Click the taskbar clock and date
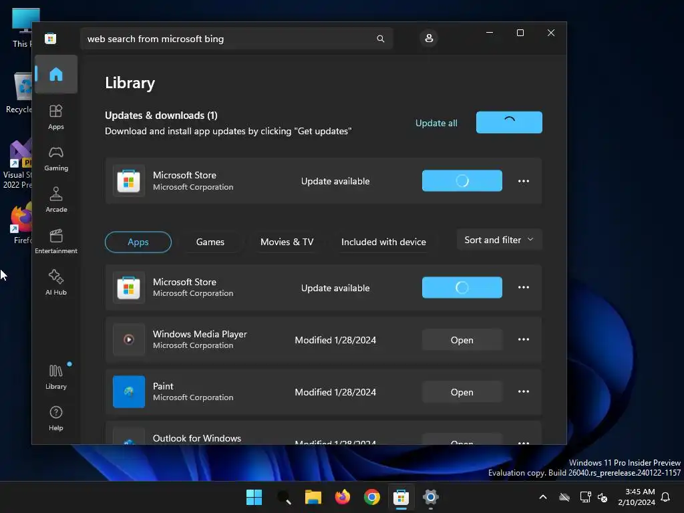 [x=637, y=497]
